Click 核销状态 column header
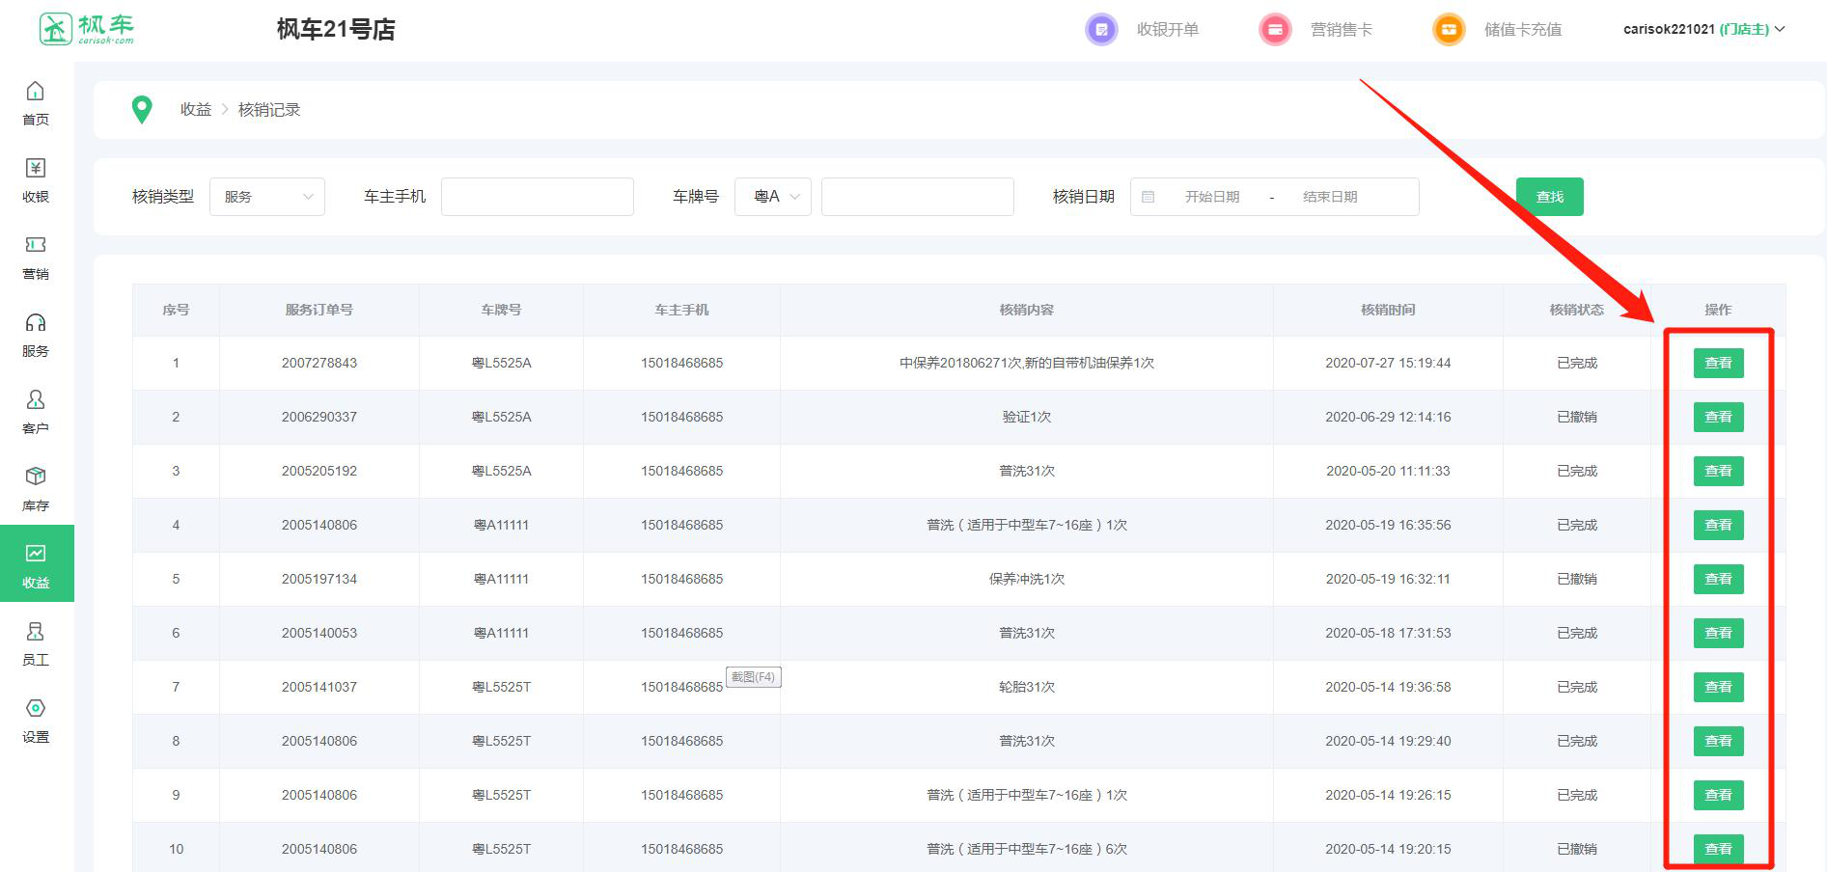Image resolution: width=1827 pixels, height=872 pixels. [x=1577, y=310]
